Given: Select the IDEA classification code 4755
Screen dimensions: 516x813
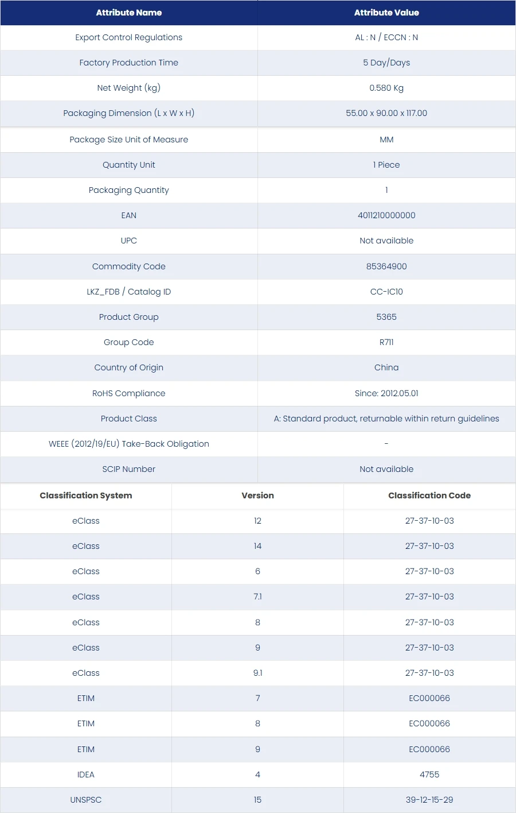Looking at the screenshot, I should coord(429,775).
